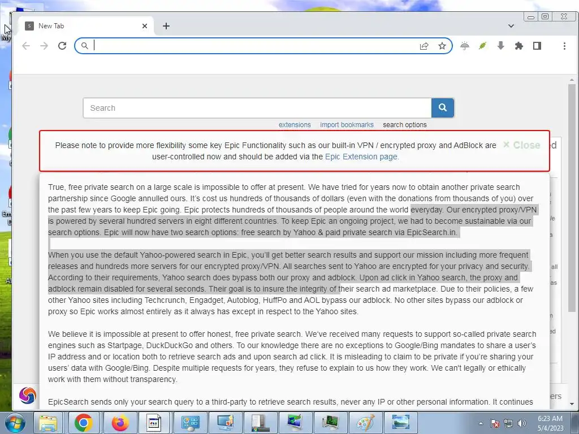Select the New Tab tab
This screenshot has height=434, width=579.
point(86,26)
